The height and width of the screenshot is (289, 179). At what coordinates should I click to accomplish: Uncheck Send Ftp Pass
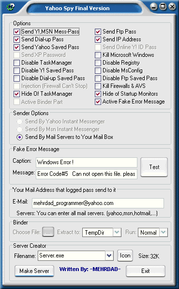[98, 32]
